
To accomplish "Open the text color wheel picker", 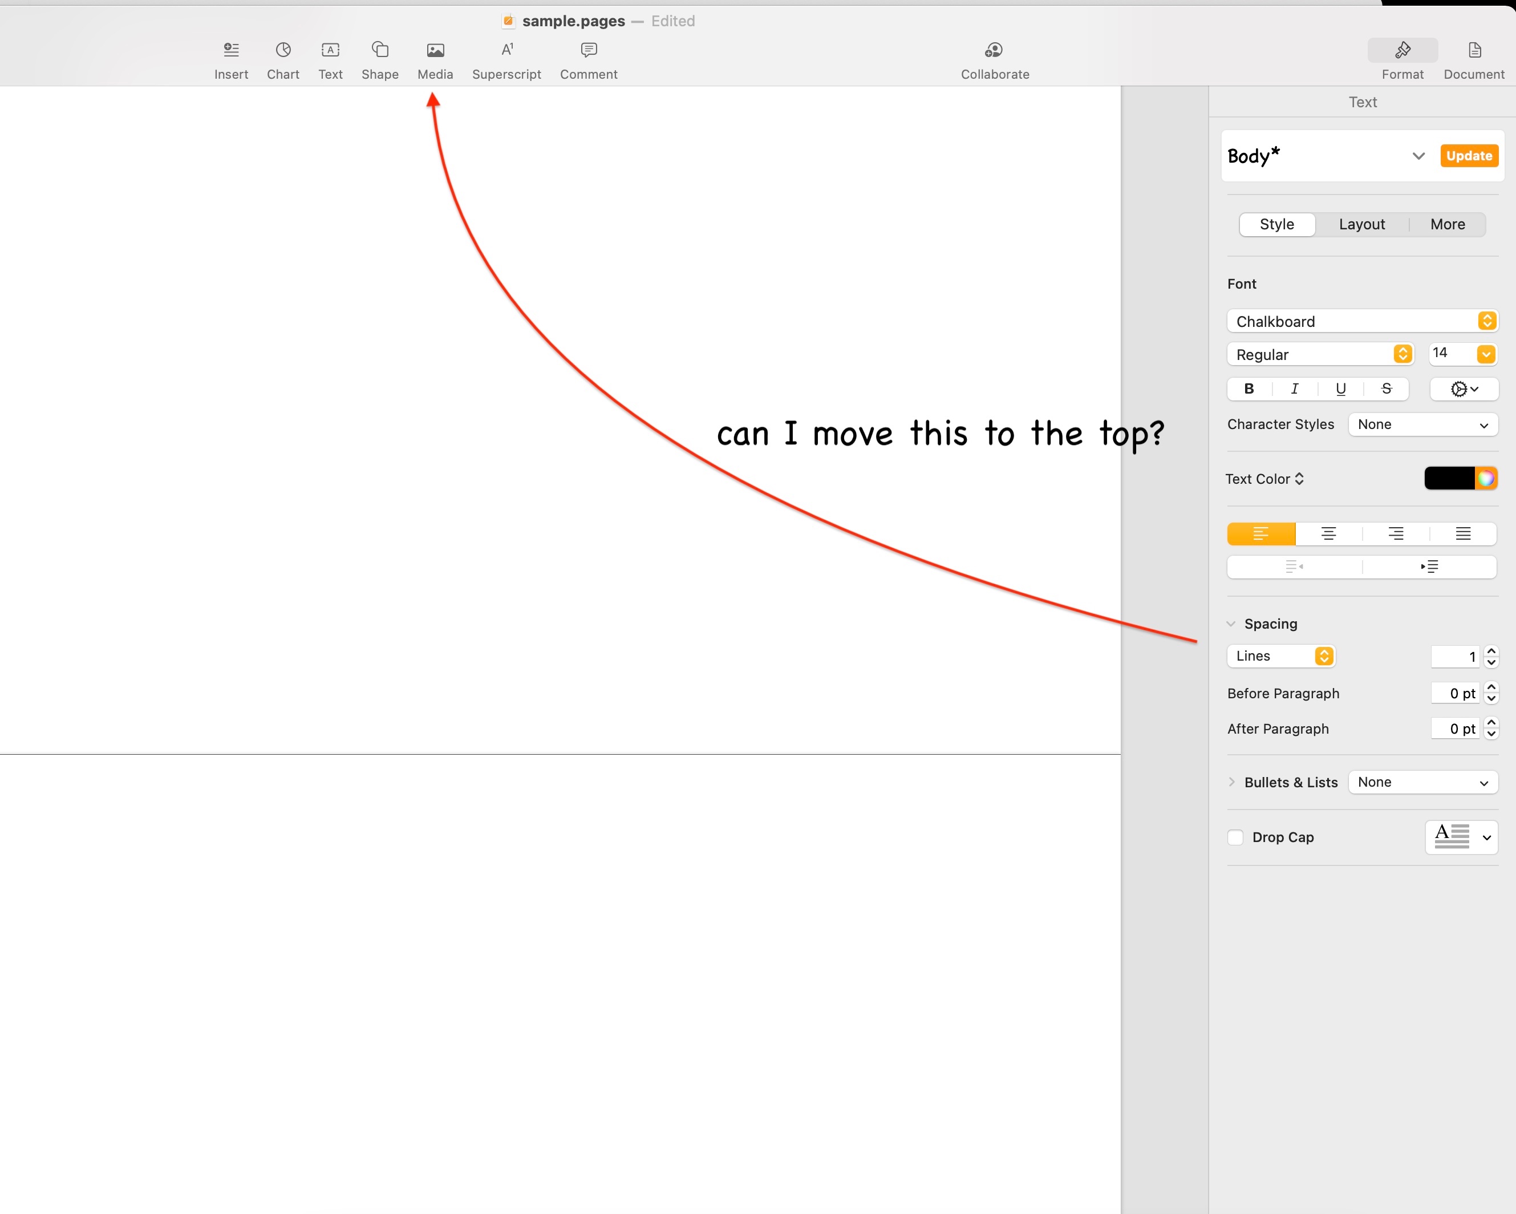I will coord(1486,479).
